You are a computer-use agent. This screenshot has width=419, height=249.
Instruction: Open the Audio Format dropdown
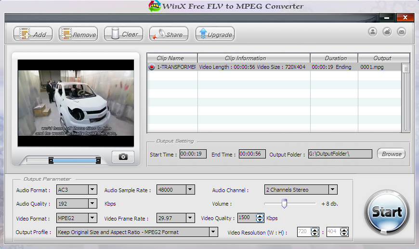tap(92, 190)
